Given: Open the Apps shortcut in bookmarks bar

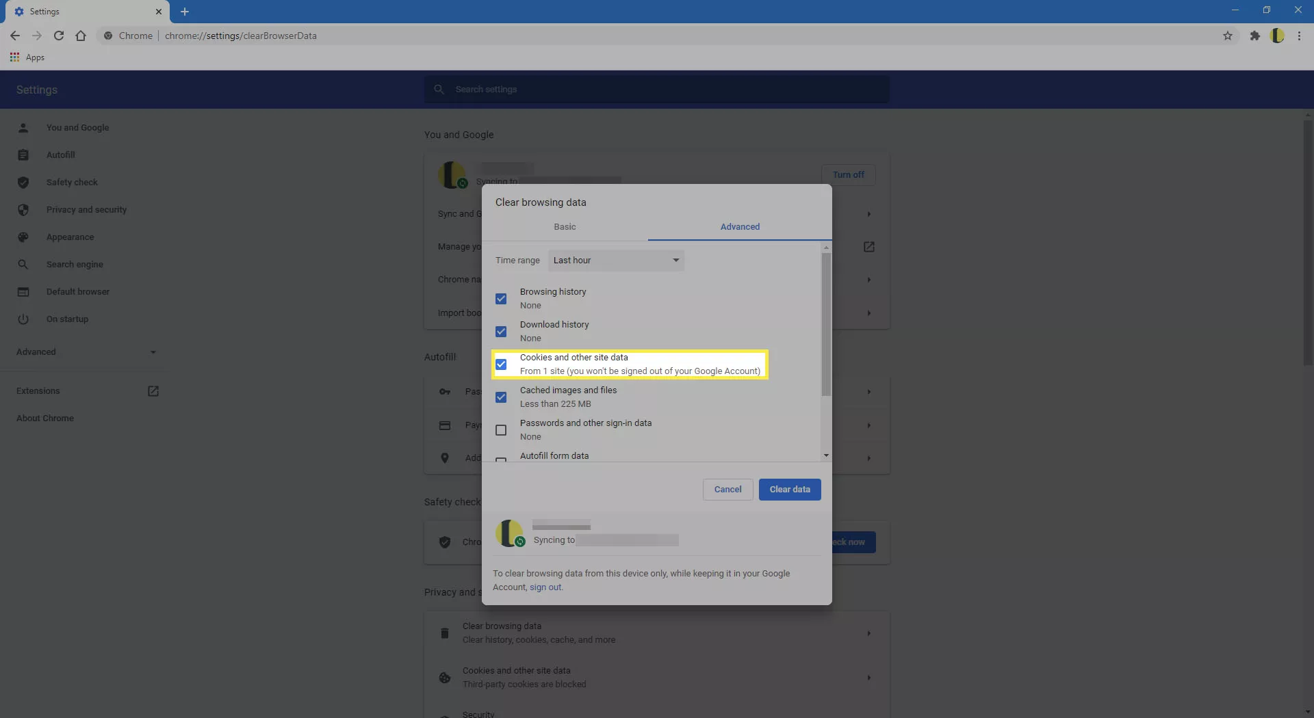Looking at the screenshot, I should point(27,57).
